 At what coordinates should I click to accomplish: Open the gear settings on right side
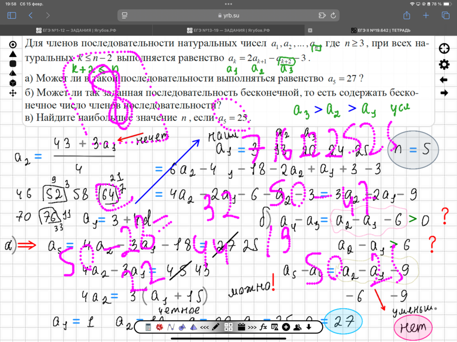click(x=444, y=64)
